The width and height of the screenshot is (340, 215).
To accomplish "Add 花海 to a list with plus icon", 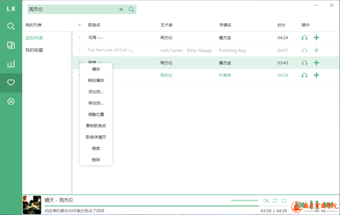I will click(316, 38).
